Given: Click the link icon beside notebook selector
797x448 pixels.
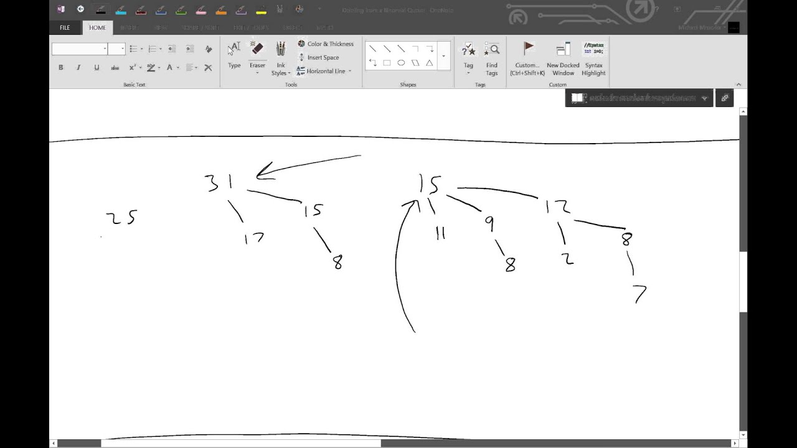Looking at the screenshot, I should point(725,98).
